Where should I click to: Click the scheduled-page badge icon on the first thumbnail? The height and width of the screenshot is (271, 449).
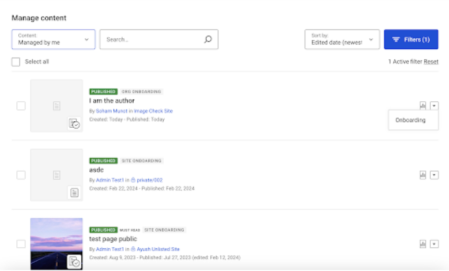click(73, 123)
